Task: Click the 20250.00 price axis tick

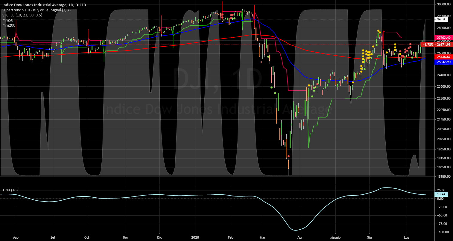Action: click(x=443, y=139)
